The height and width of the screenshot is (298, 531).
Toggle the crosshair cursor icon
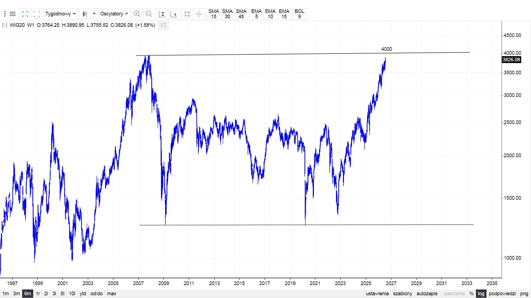(x=199, y=14)
